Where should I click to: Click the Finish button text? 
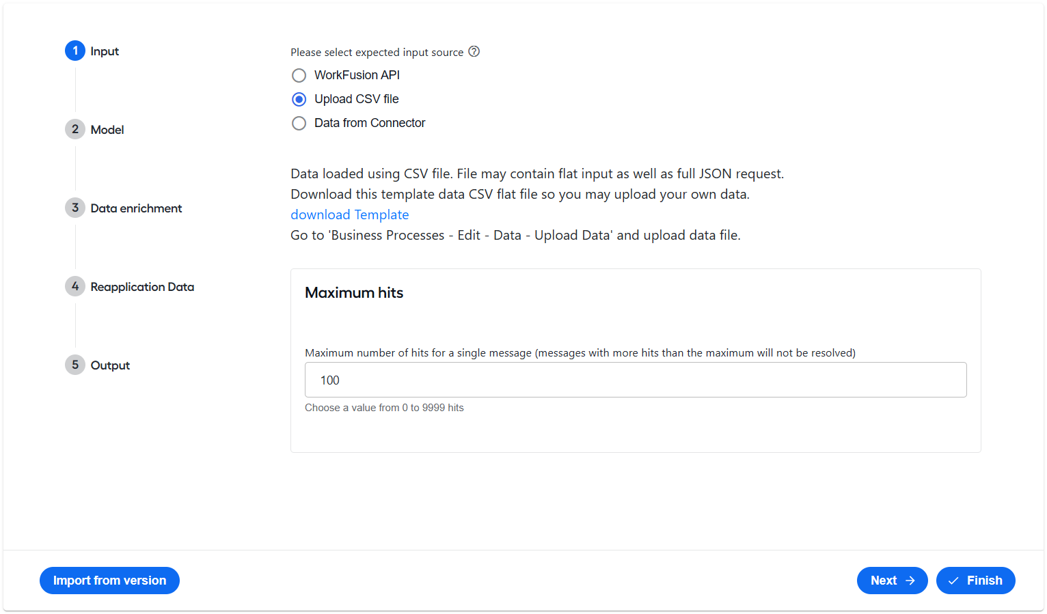click(985, 581)
